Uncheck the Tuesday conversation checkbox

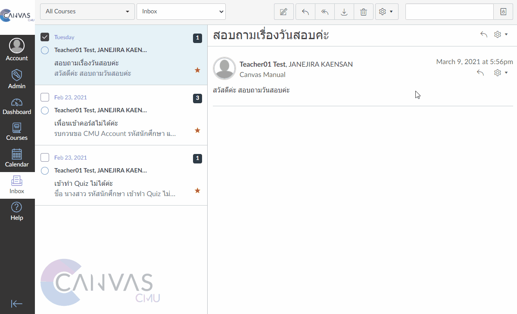(45, 37)
